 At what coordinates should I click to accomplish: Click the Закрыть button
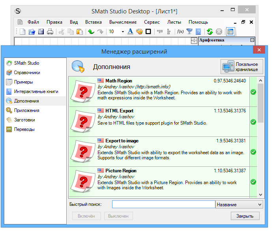(245, 216)
